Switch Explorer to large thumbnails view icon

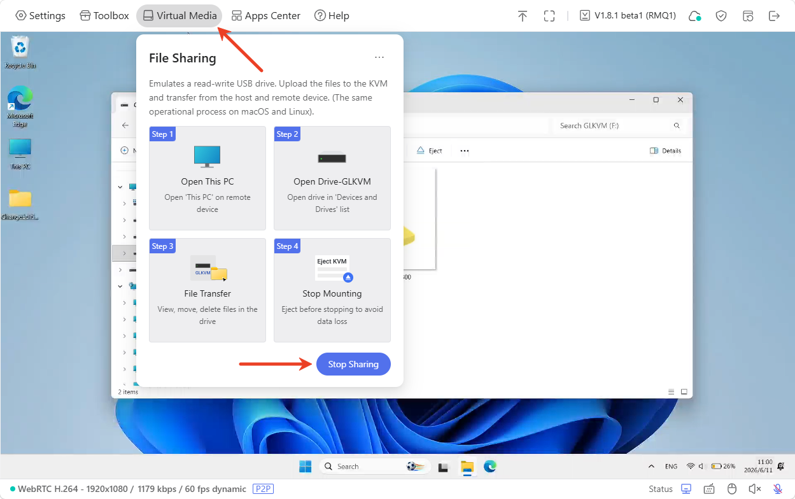click(x=684, y=391)
